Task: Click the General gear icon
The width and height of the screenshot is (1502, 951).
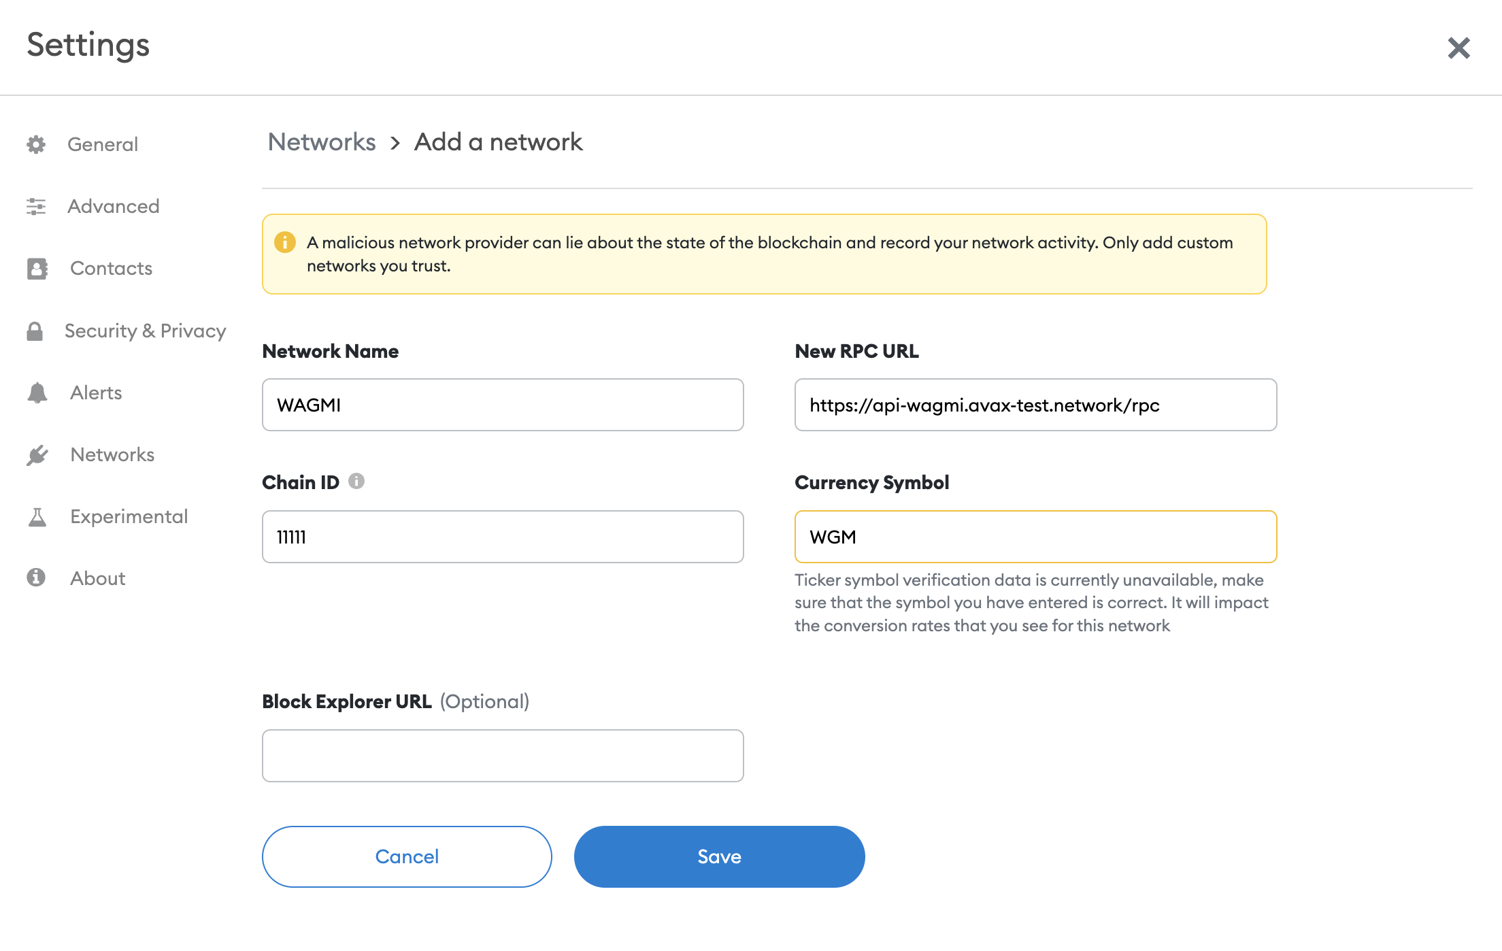Action: [36, 144]
